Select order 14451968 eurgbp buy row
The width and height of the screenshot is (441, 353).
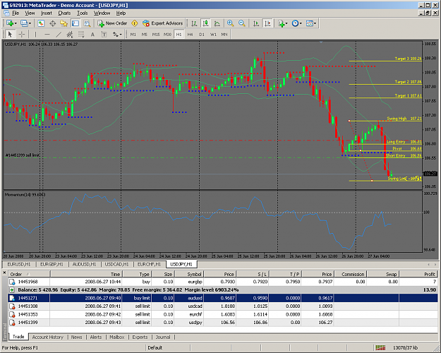click(x=223, y=282)
